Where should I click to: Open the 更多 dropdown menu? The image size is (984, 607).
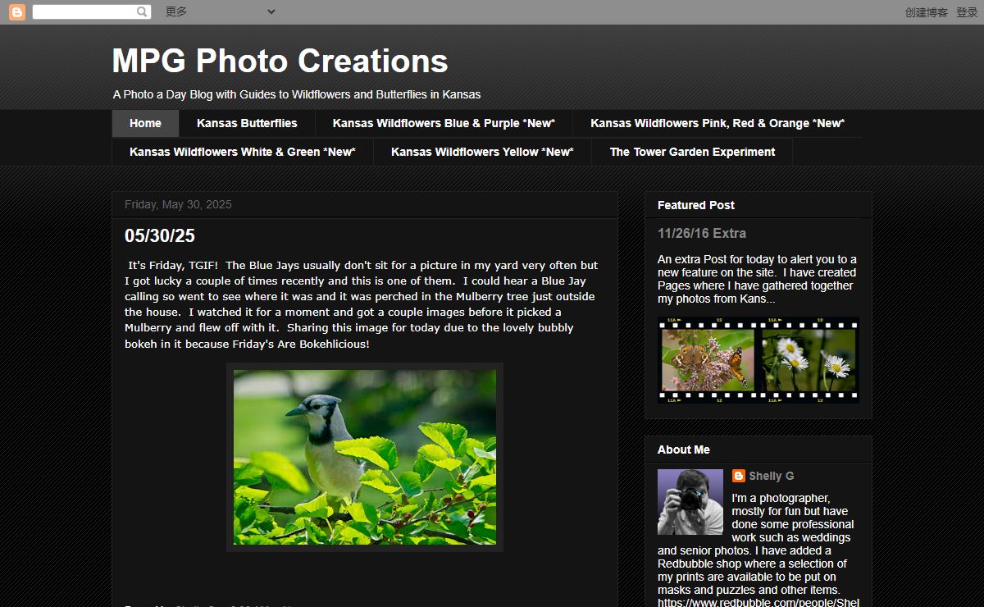click(x=220, y=11)
